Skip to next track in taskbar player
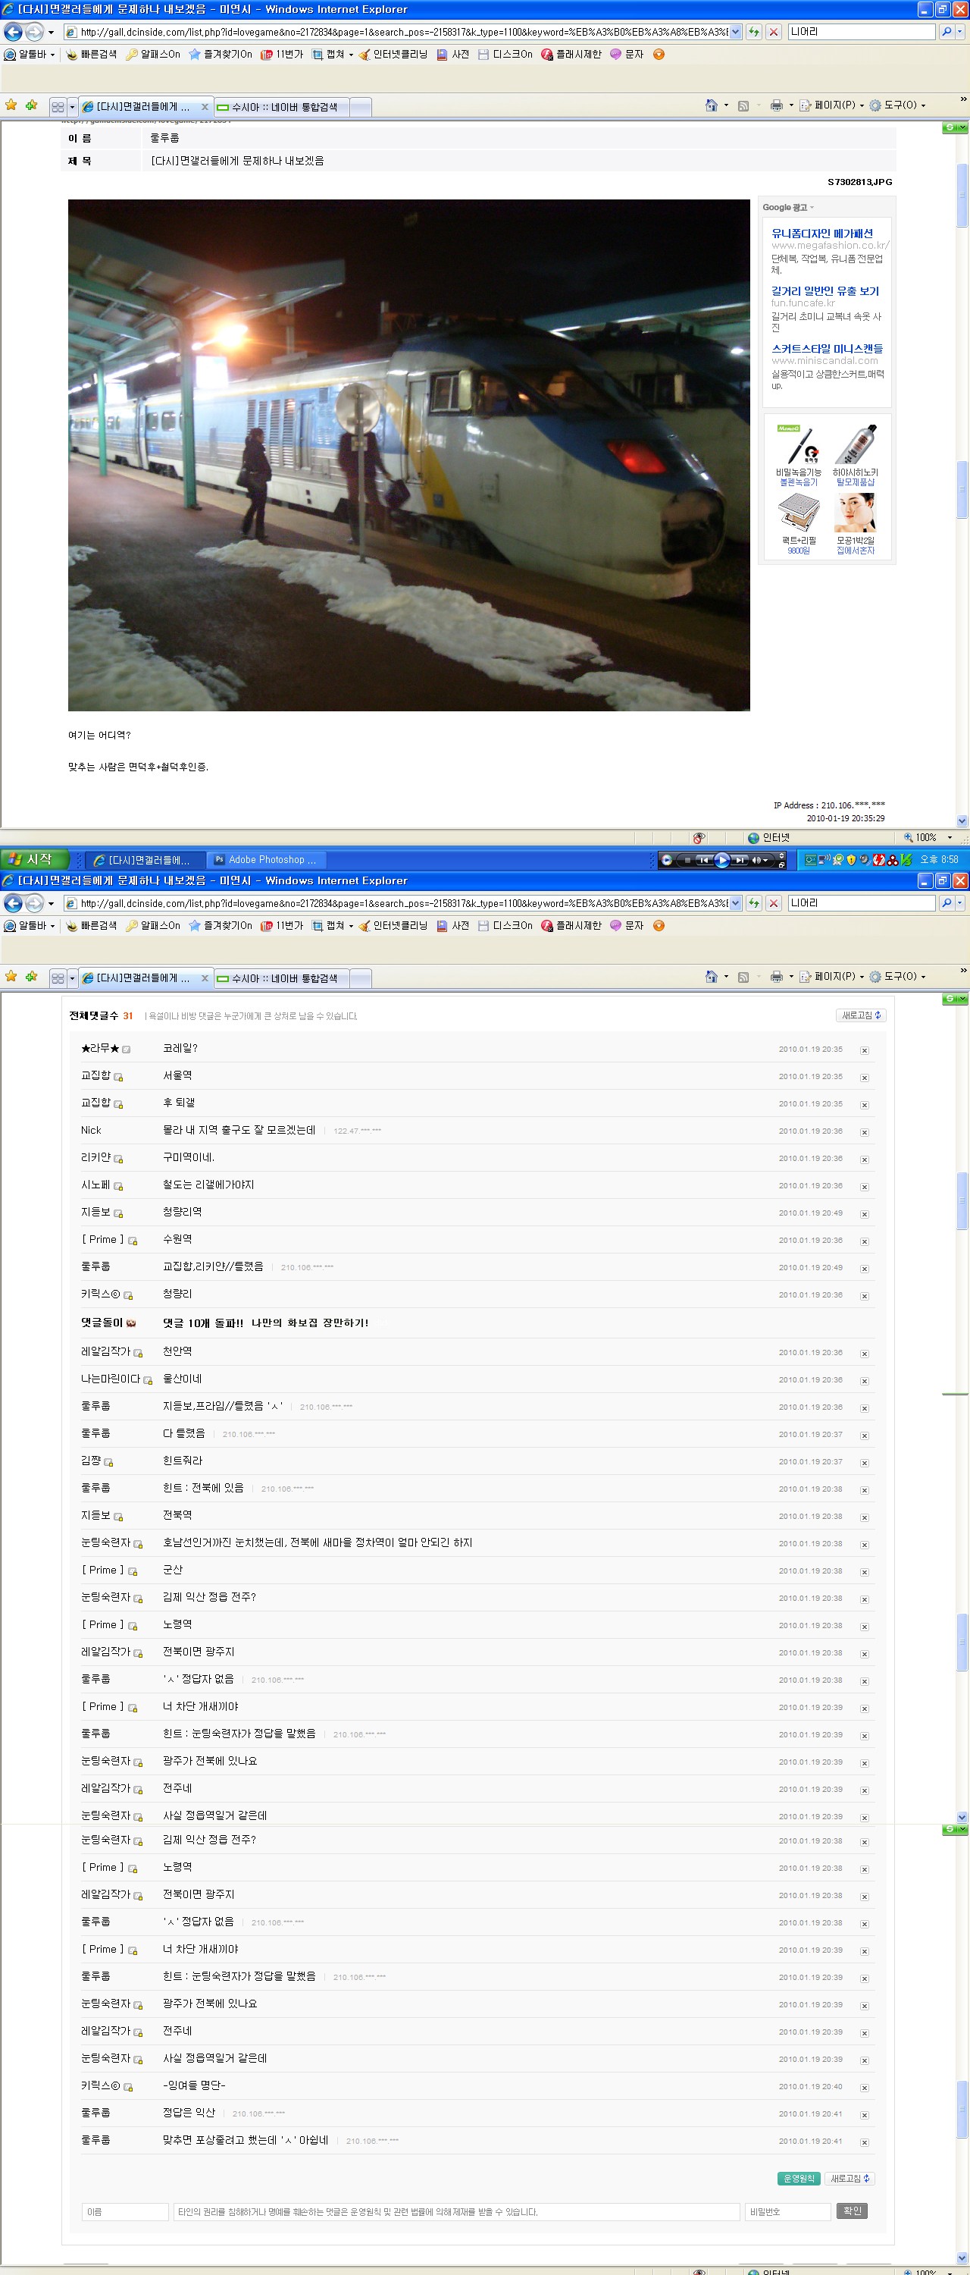The height and width of the screenshot is (2275, 970). (x=740, y=860)
